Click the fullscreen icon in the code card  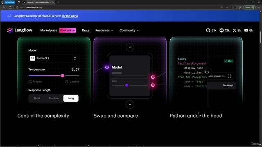(229, 76)
